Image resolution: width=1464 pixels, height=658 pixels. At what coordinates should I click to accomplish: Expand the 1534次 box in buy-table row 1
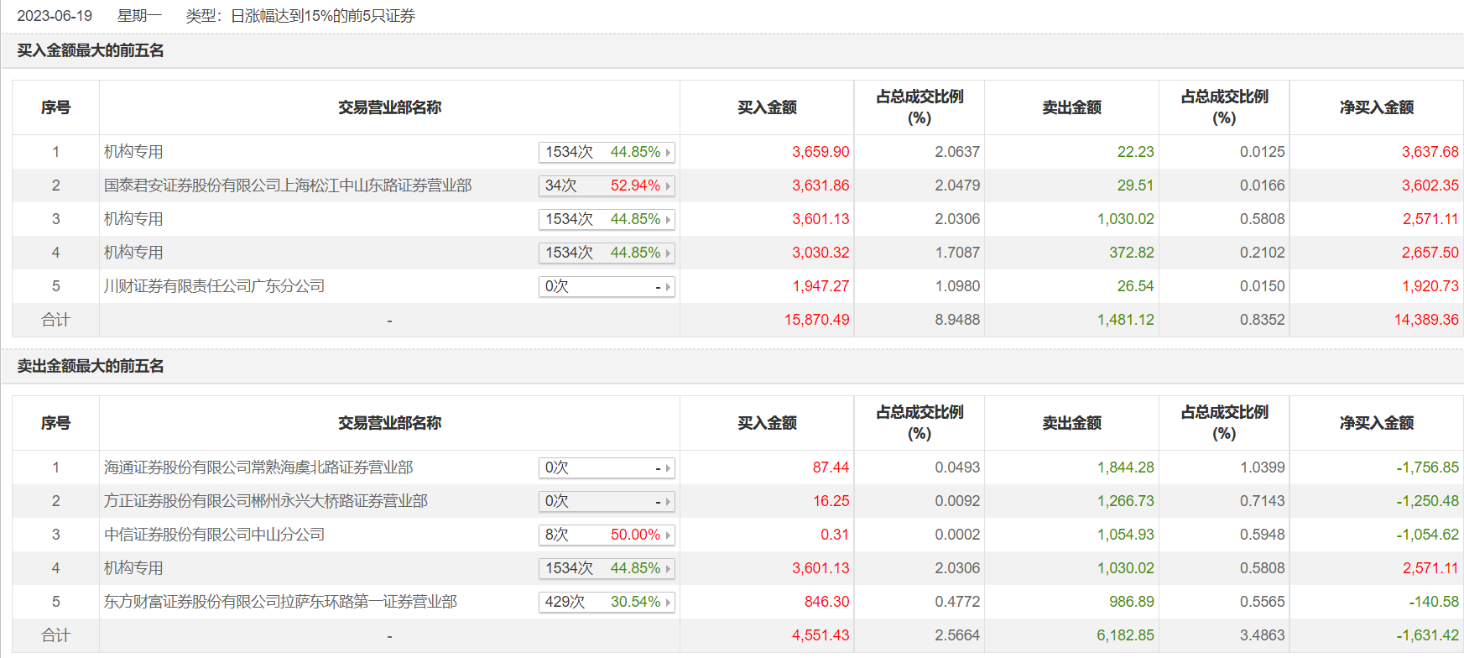tap(606, 153)
